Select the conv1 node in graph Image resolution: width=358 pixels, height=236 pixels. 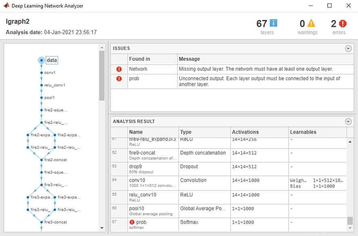50,73
